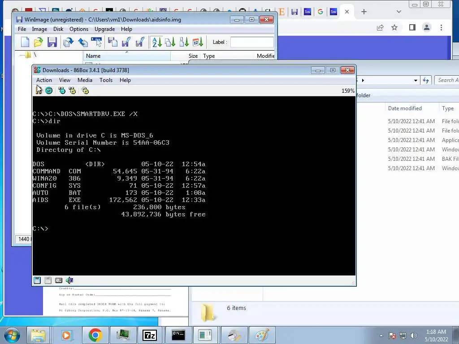
Task: Open the WinImage Help menu
Action: (x=126, y=29)
